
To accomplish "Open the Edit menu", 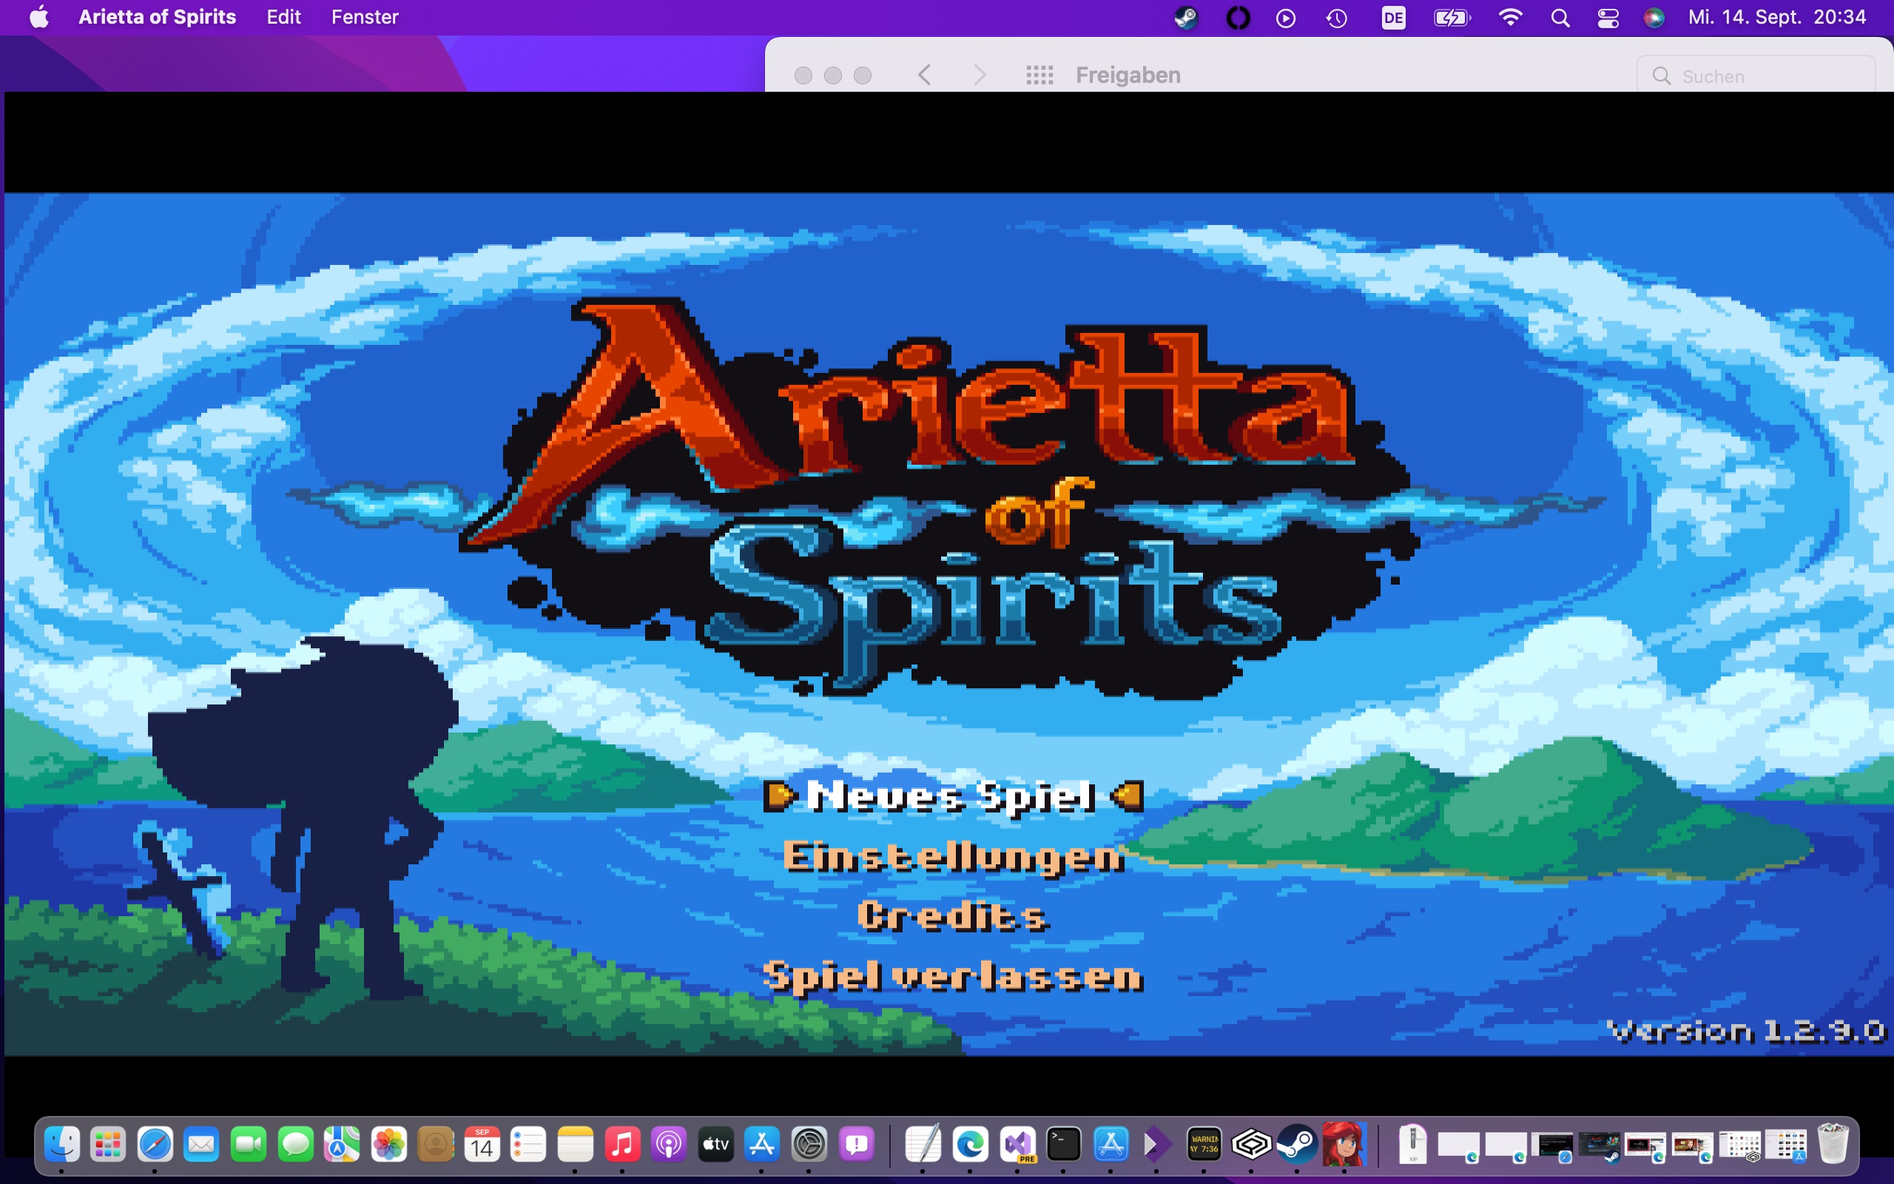I will 283,16.
